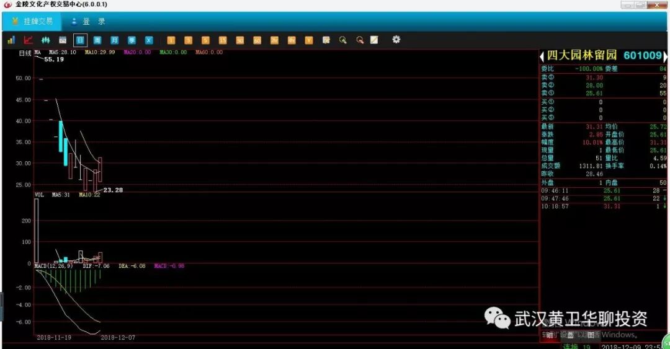Viewport: 670px width, 349px height.
Task: Choose the orange 15-minute button
Action: (x=223, y=40)
